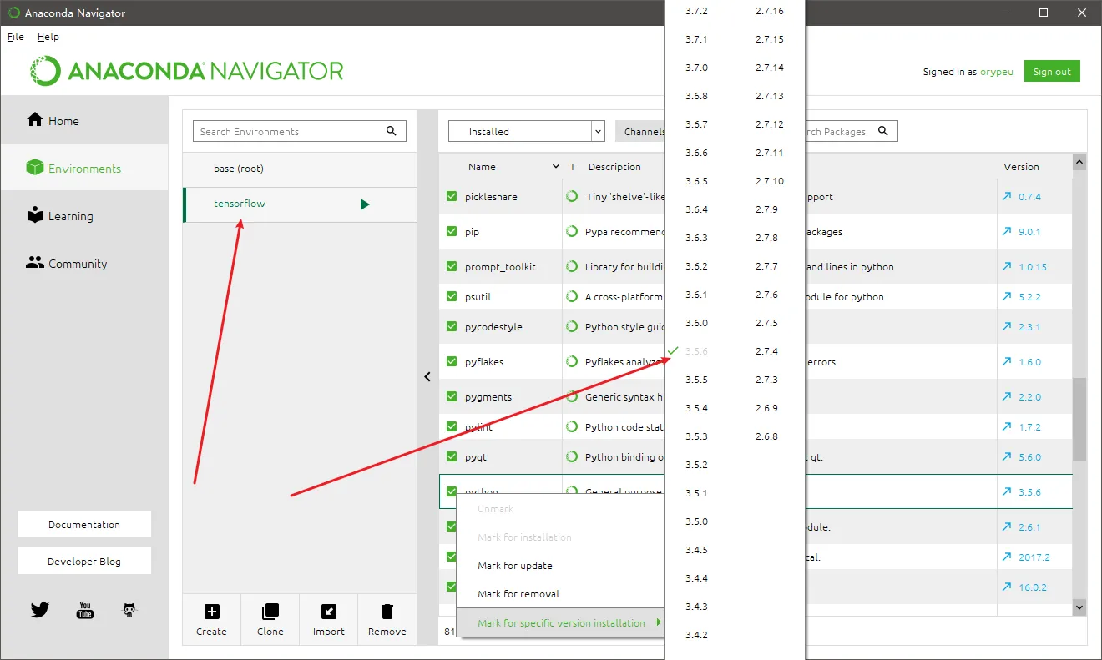Remove the selected environment
1102x660 pixels.
[387, 619]
